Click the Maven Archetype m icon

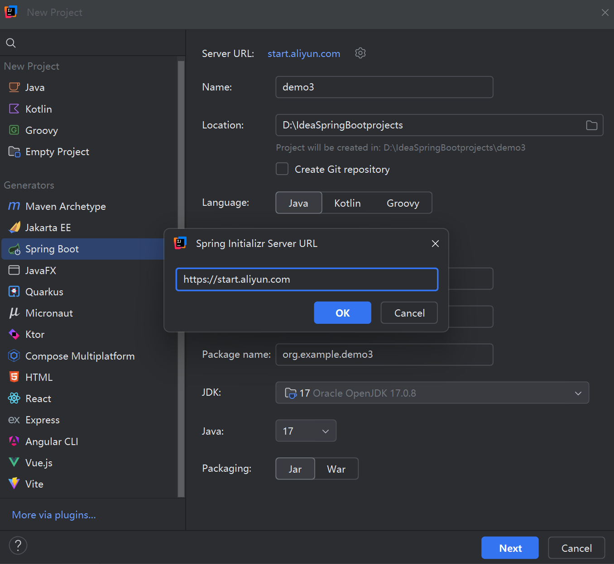point(14,206)
